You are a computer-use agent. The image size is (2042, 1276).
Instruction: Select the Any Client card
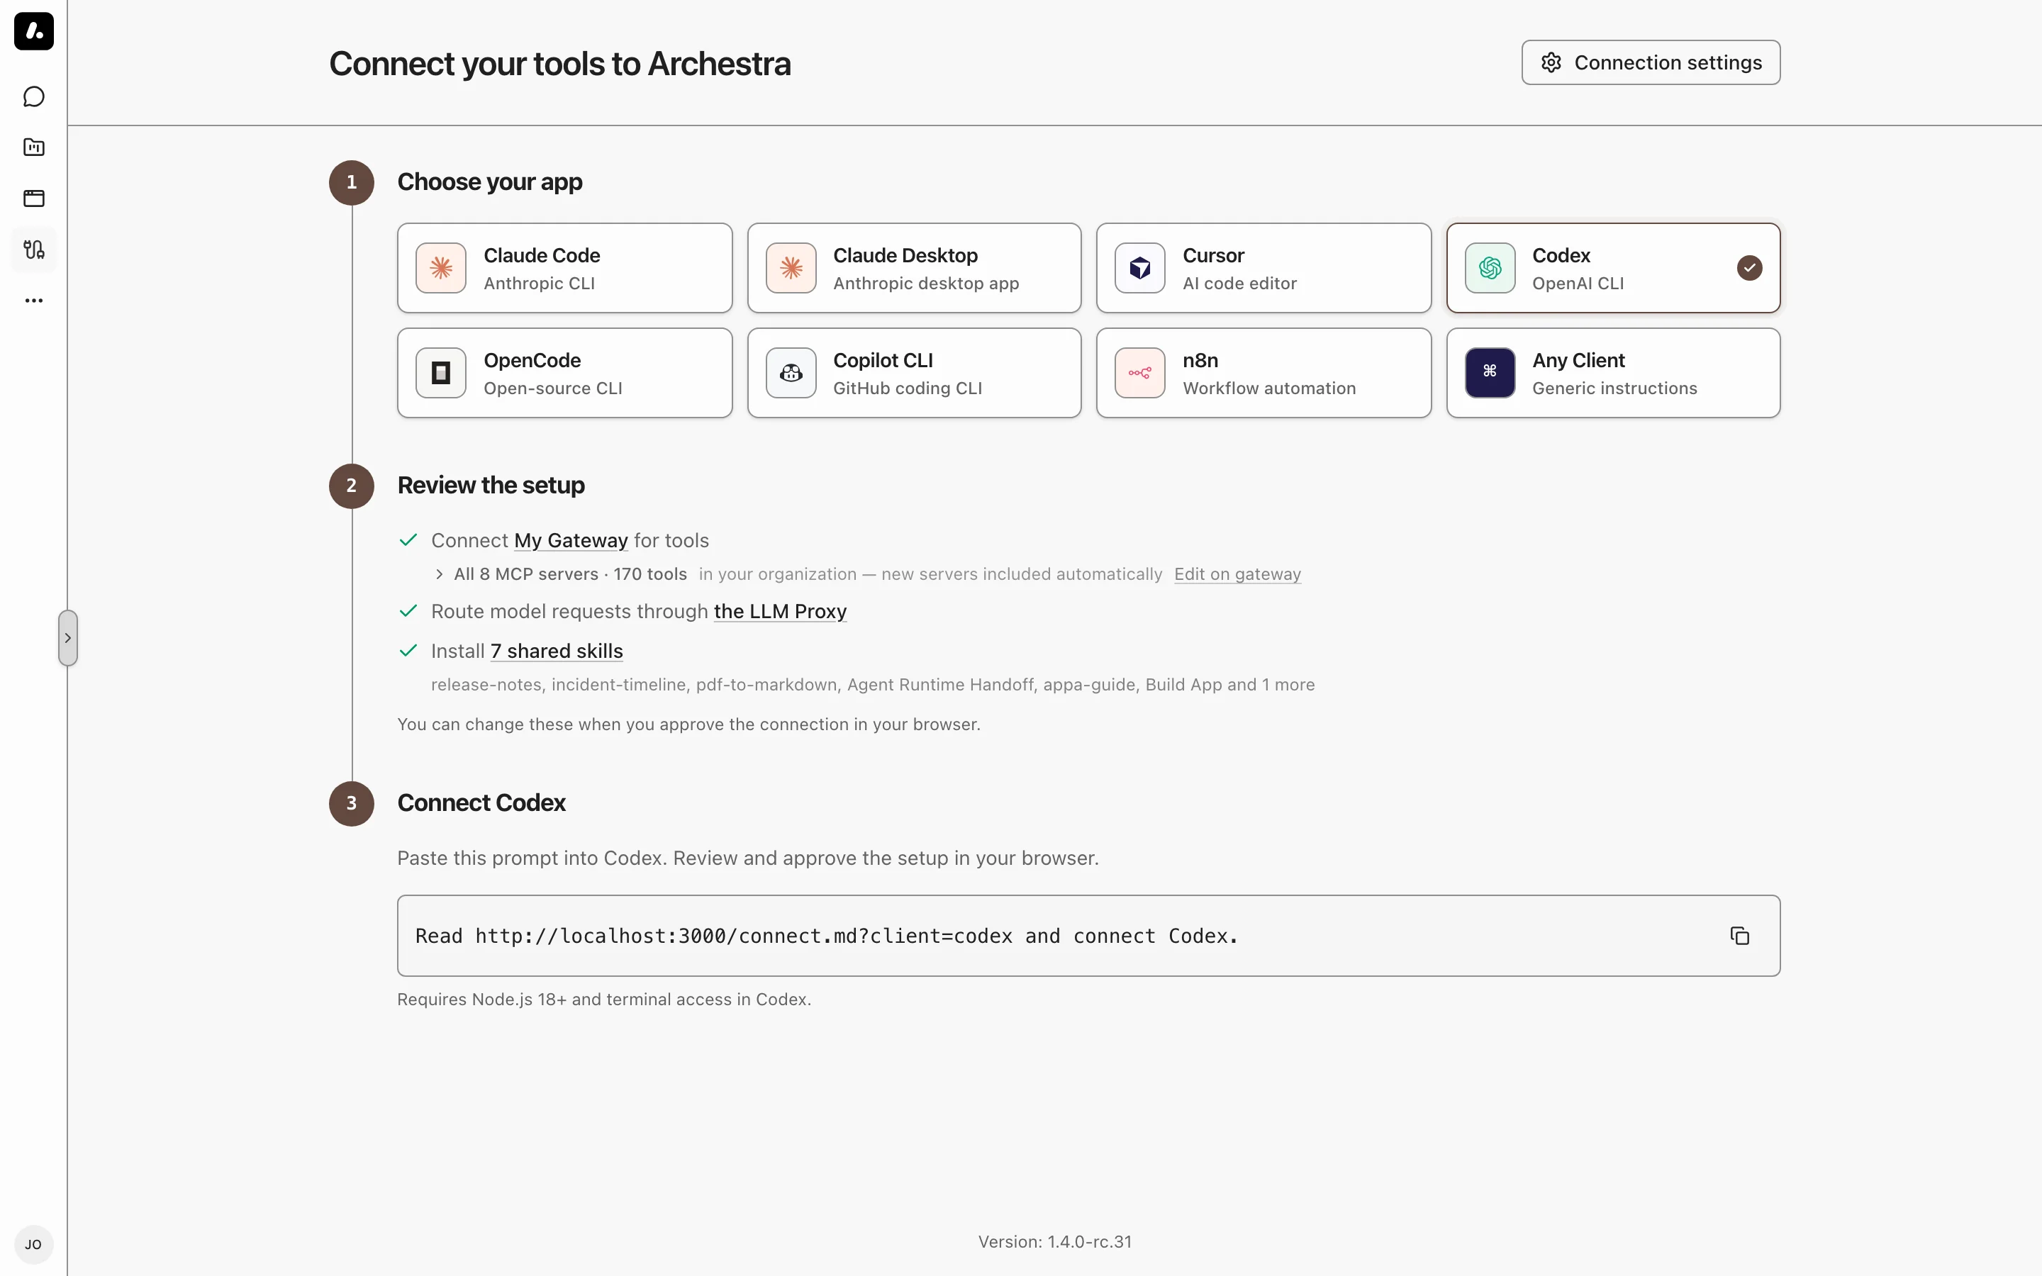tap(1612, 373)
